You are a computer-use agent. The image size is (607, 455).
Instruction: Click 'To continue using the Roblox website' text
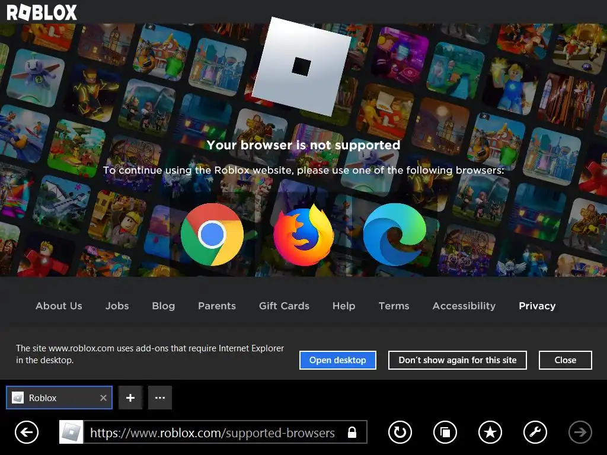[303, 170]
